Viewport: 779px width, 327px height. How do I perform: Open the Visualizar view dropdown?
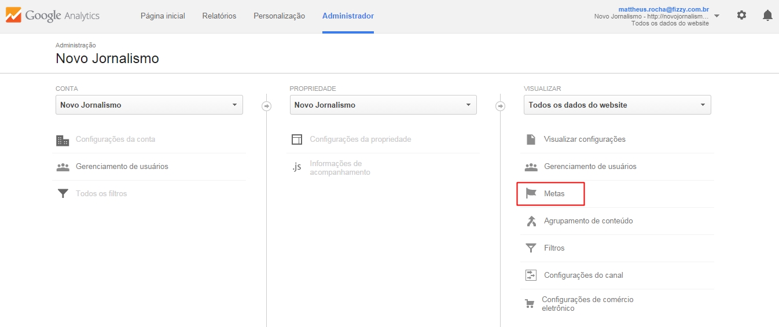617,105
